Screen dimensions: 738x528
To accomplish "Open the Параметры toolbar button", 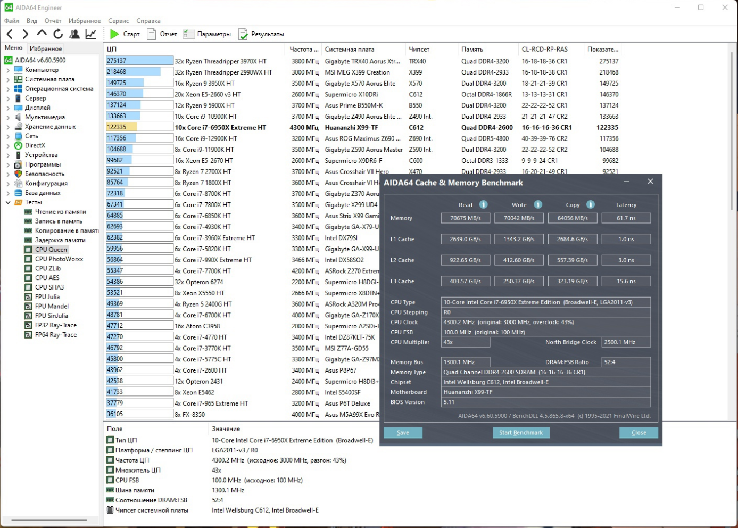I will coord(207,34).
